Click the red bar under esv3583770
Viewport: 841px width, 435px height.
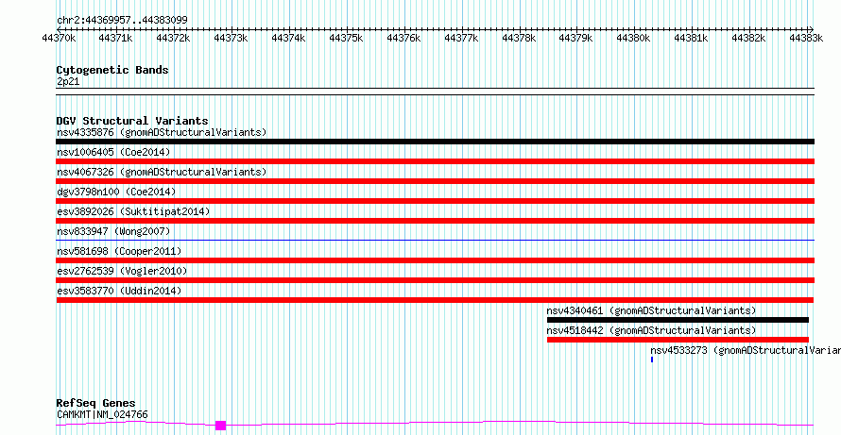tap(436, 300)
